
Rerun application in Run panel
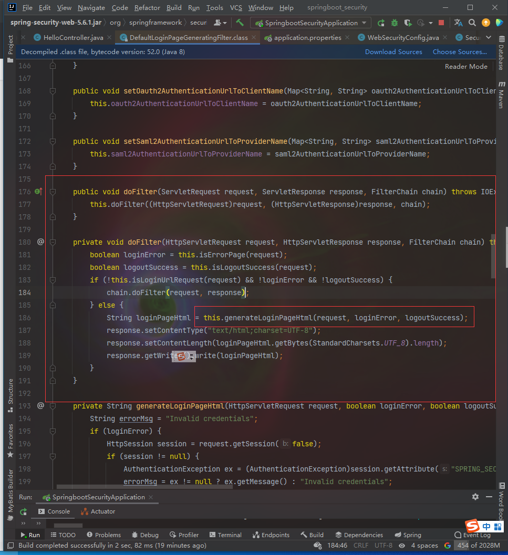[24, 511]
